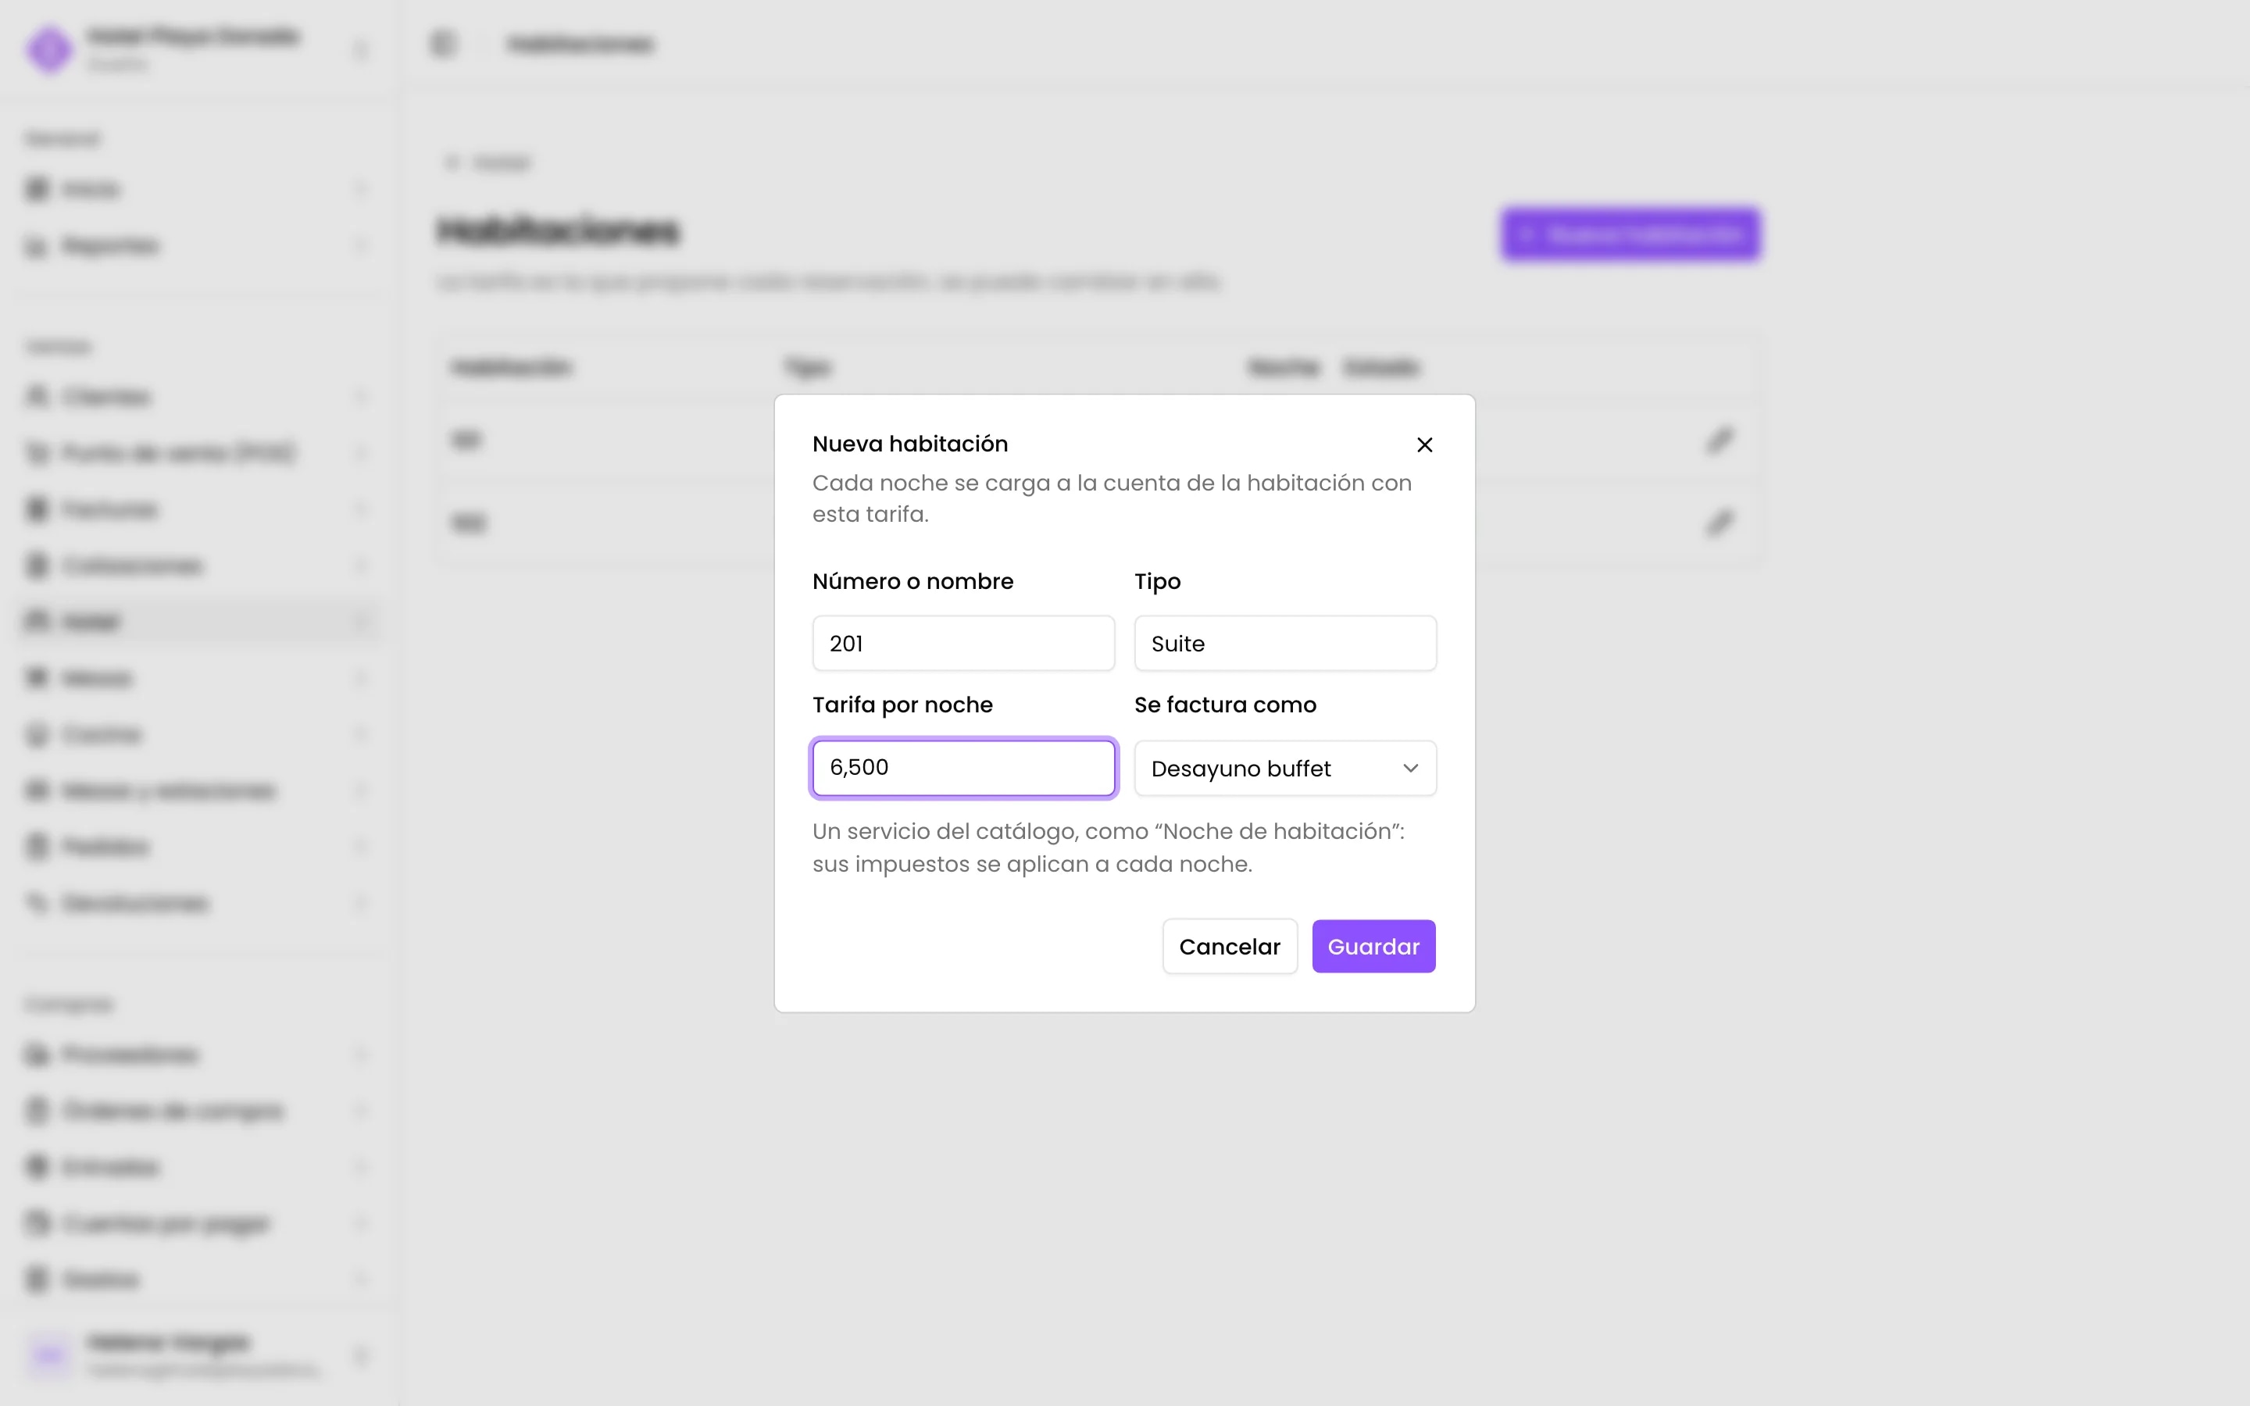Open the Se factura como dropdown
The width and height of the screenshot is (2250, 1406).
pos(1285,768)
